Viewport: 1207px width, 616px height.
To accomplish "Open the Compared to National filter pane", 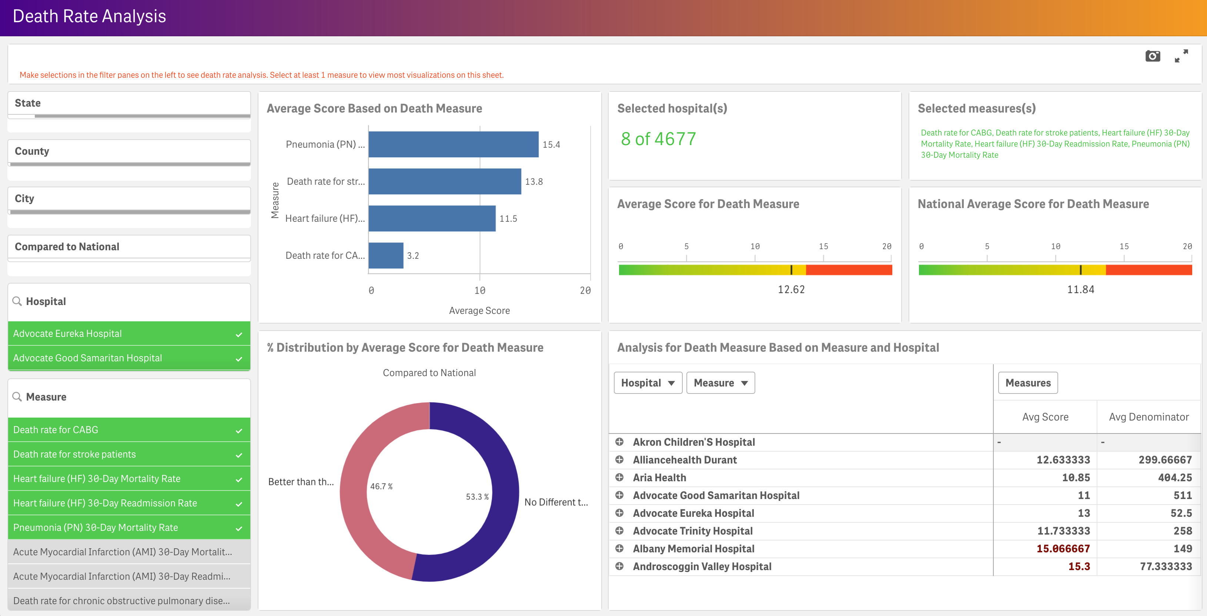I will coord(129,247).
